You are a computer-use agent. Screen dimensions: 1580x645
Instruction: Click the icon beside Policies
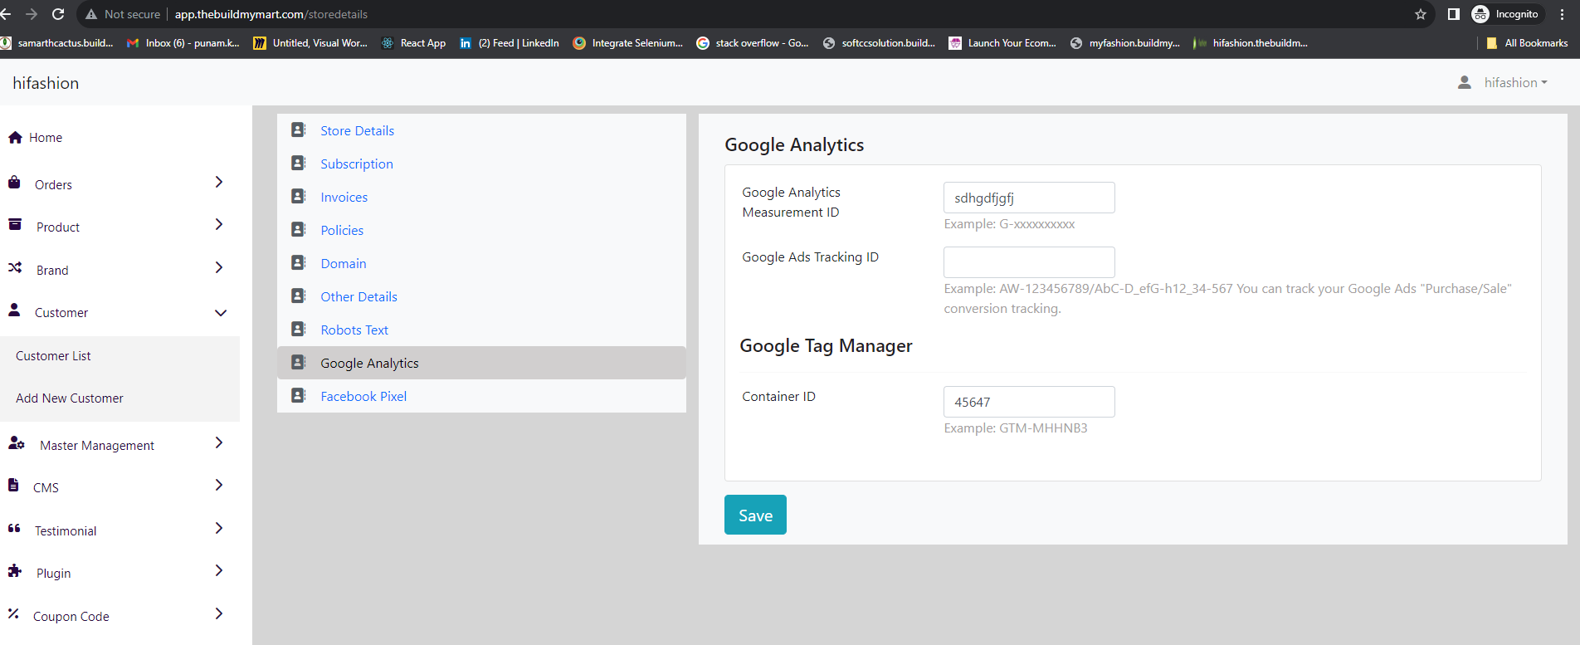pos(299,230)
